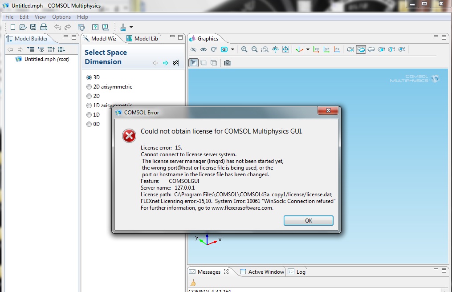Click the Zoom Box icon

pyautogui.click(x=265, y=49)
